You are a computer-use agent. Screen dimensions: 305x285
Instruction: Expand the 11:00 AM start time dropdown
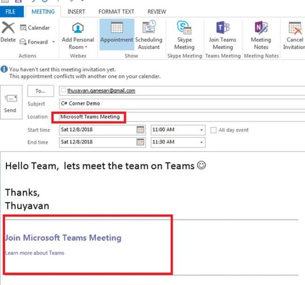click(201, 130)
